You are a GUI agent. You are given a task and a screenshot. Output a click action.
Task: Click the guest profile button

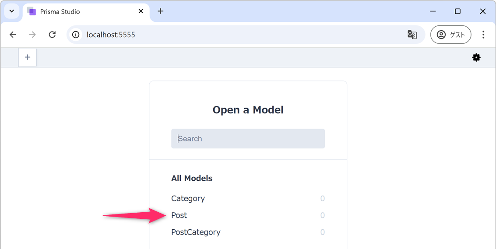click(450, 35)
